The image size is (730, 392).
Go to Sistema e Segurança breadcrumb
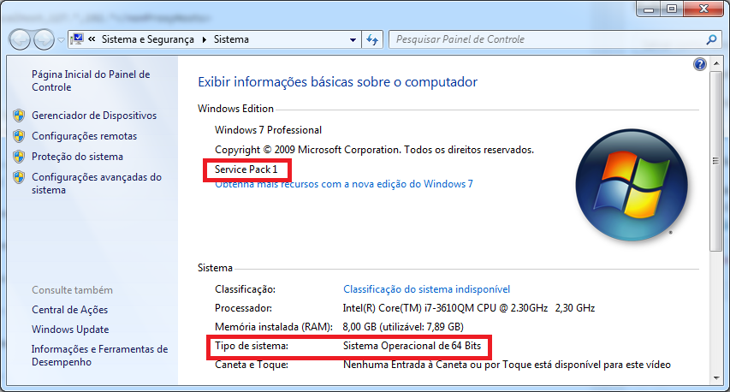(147, 40)
